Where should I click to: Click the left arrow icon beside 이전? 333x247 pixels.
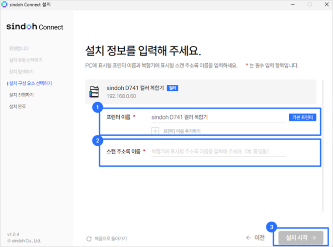tap(249, 238)
